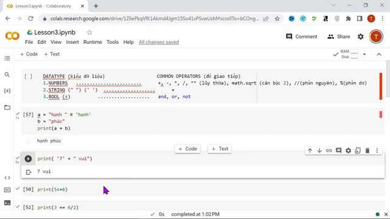The image size is (390, 219).
Task: Open the Insert menu
Action: tap(73, 42)
